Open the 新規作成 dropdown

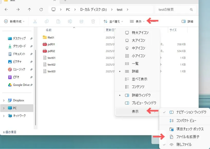coord(15,22)
